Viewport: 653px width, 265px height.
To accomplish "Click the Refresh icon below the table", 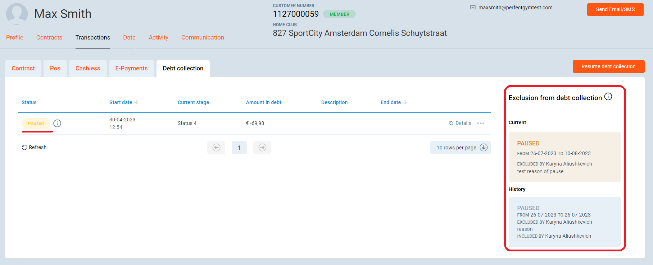I will (24, 148).
